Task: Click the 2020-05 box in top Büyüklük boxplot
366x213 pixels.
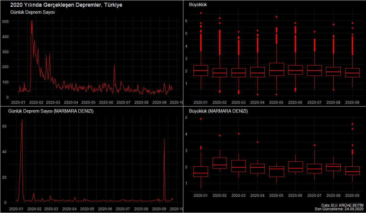Action: click(x=277, y=69)
